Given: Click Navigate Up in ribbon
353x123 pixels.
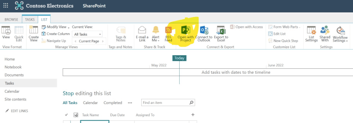Looking at the screenshot, I should (x=54, y=41).
